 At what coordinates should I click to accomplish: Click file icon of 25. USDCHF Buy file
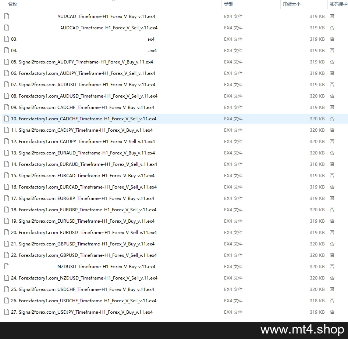pos(7,289)
